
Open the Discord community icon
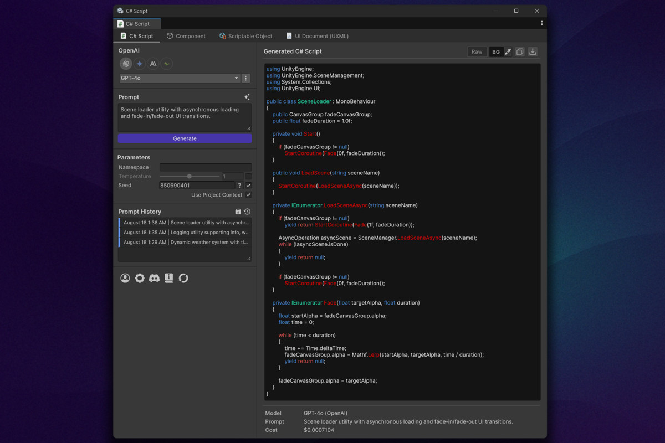tap(154, 278)
